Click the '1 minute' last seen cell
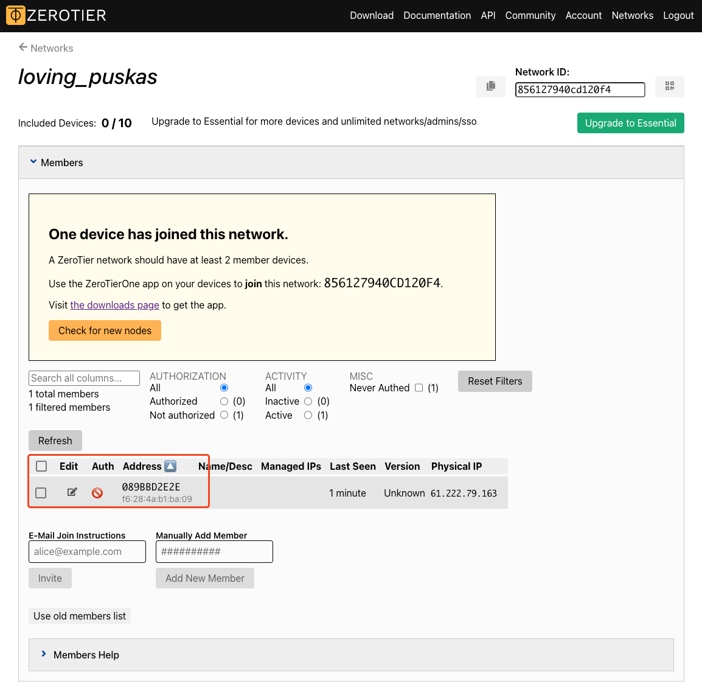 (347, 493)
